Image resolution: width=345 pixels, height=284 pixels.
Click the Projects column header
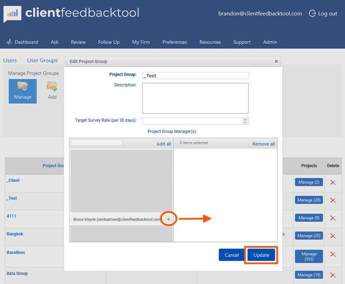tap(309, 165)
